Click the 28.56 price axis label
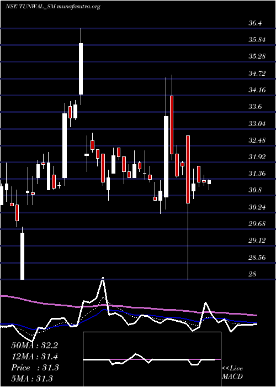The image size is (276, 387). pos(257,257)
